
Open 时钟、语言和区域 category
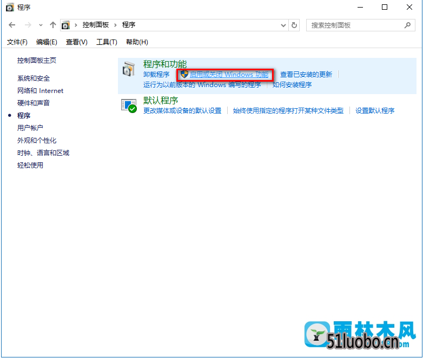[43, 153]
